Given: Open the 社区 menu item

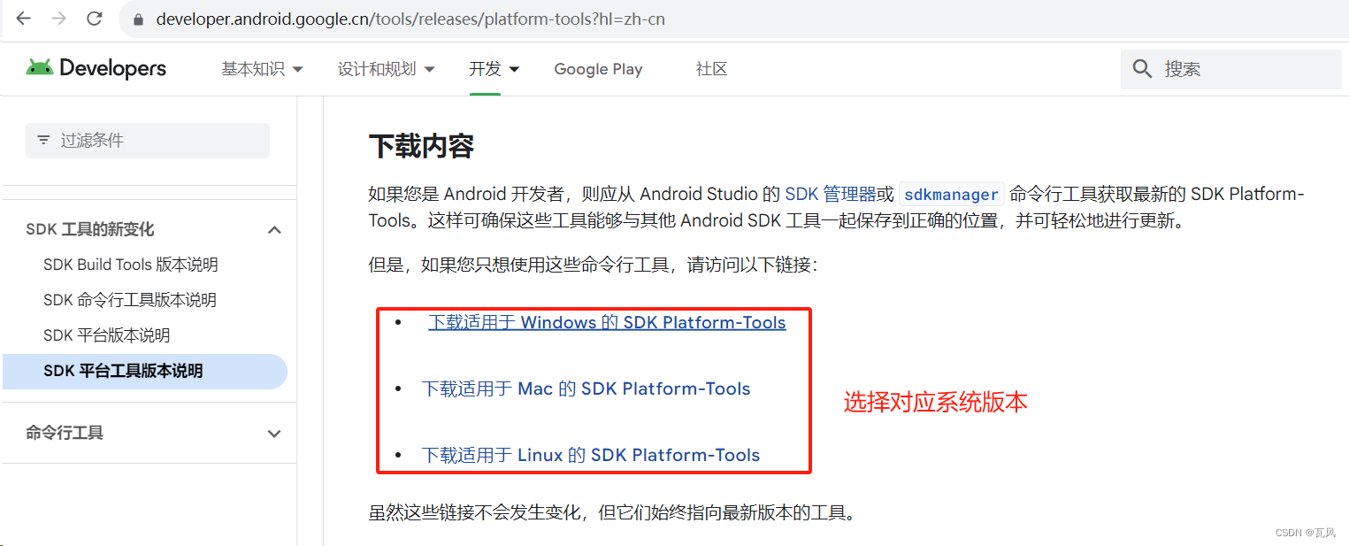Looking at the screenshot, I should [711, 69].
